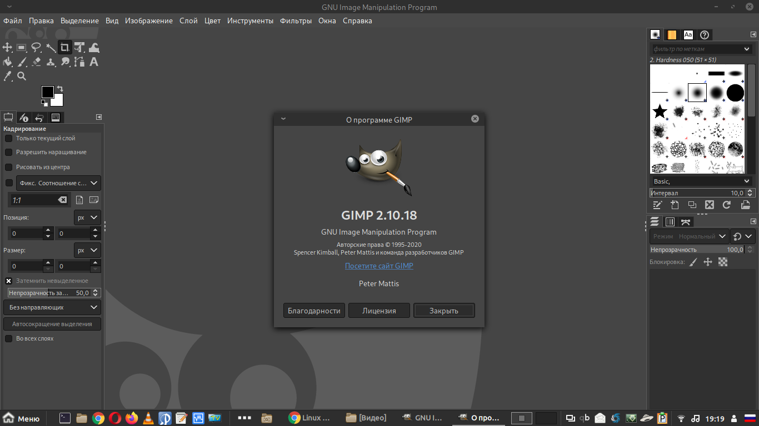Check 'Разрешить наращивание' option

pos(9,152)
